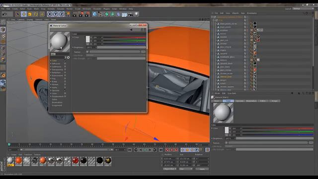Activate the Move tool in the toolbar

click(24, 14)
